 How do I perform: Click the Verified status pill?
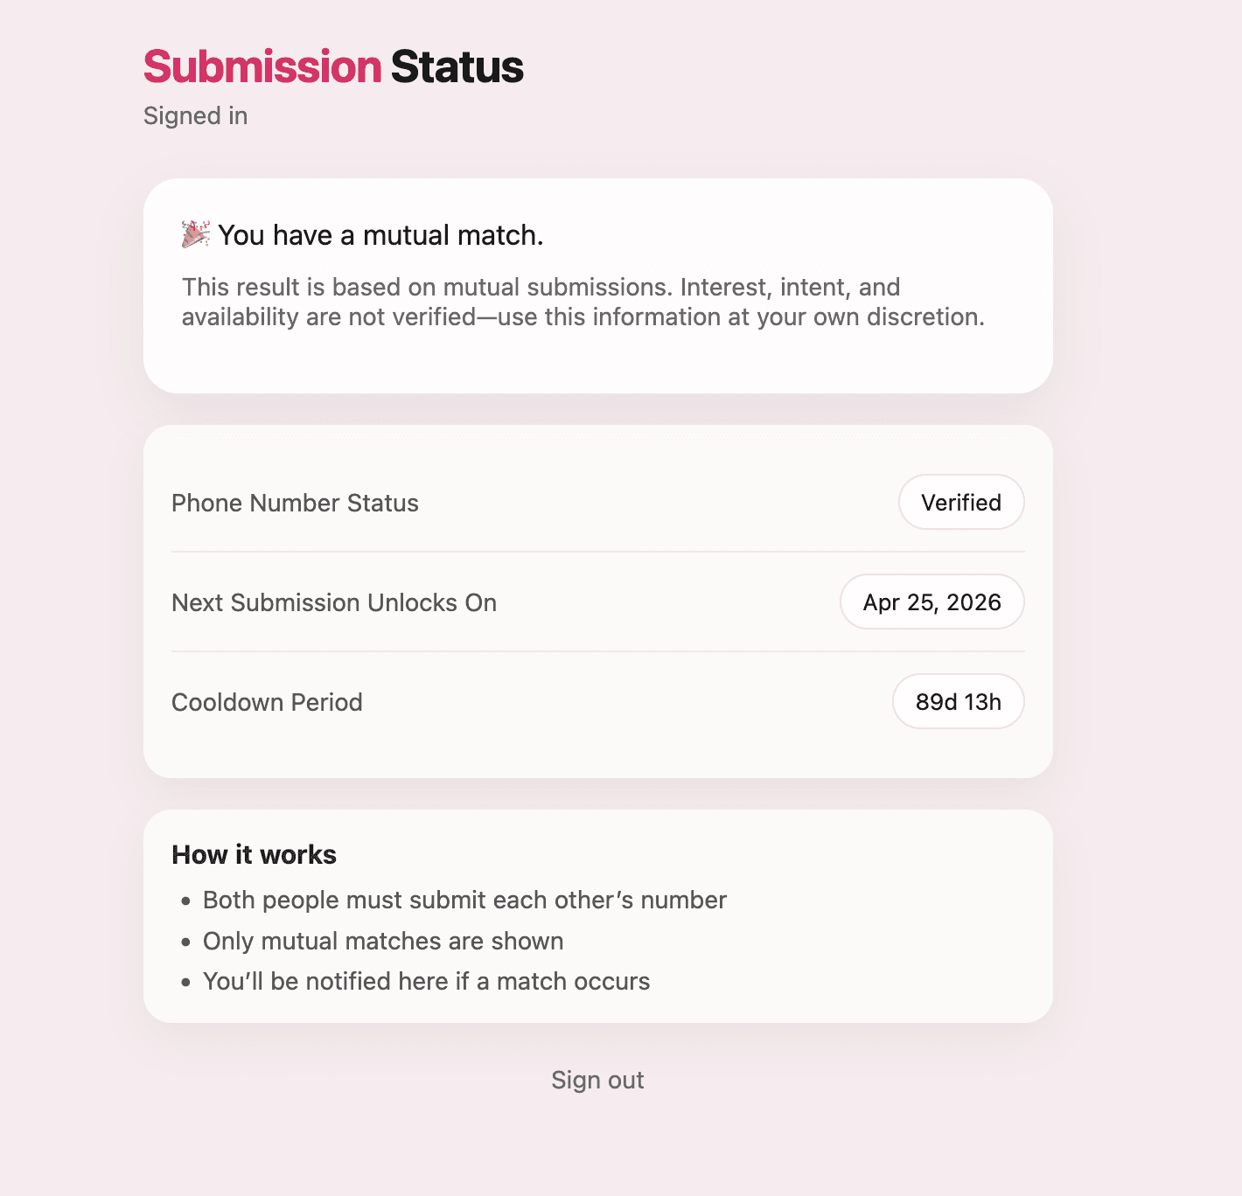point(961,502)
